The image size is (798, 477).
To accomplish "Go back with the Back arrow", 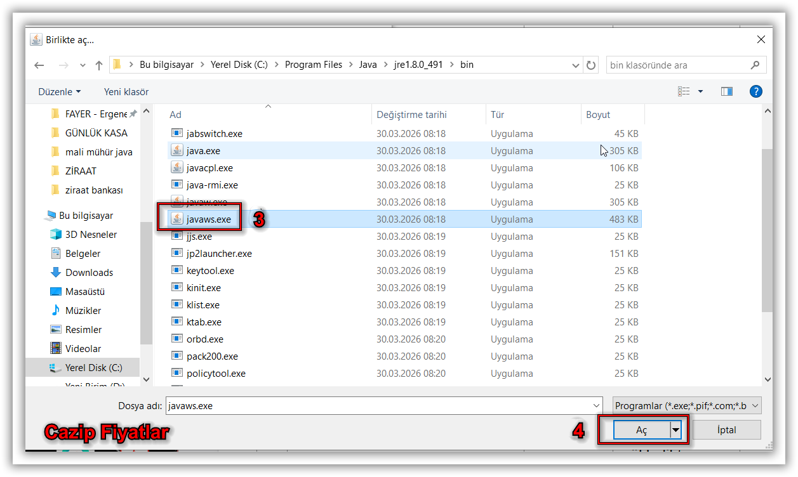I will tap(39, 65).
